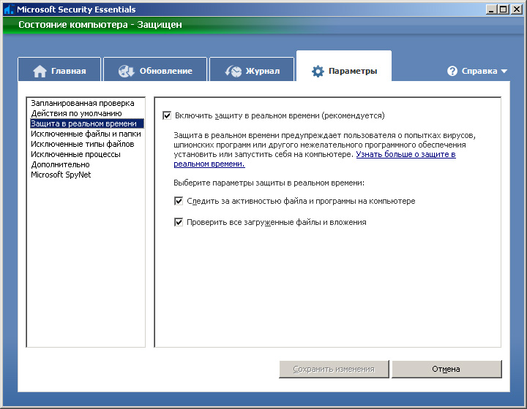Open Узнать больше о защите link
This screenshot has height=409, width=527.
click(x=405, y=154)
